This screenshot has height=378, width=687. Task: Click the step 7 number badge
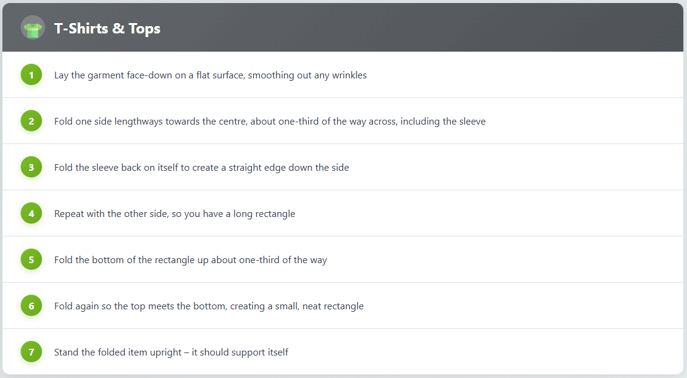pos(31,352)
